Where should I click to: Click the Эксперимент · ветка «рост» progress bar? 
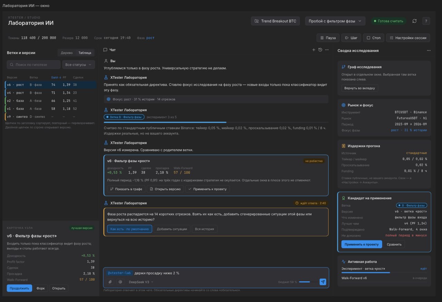click(384, 273)
